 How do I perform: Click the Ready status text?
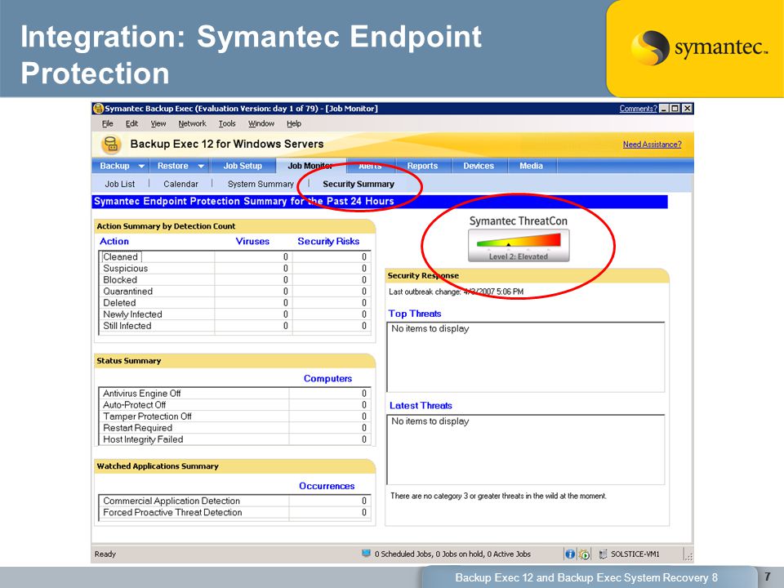pyautogui.click(x=105, y=554)
